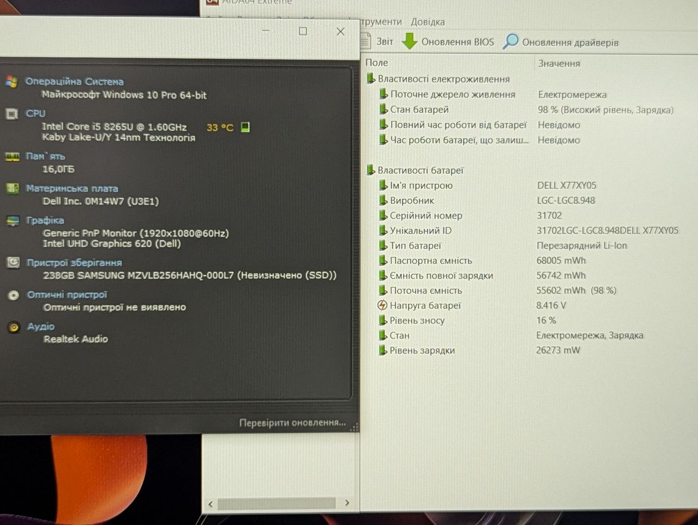
Task: Click the driver update magnifier icon
Action: tap(510, 41)
